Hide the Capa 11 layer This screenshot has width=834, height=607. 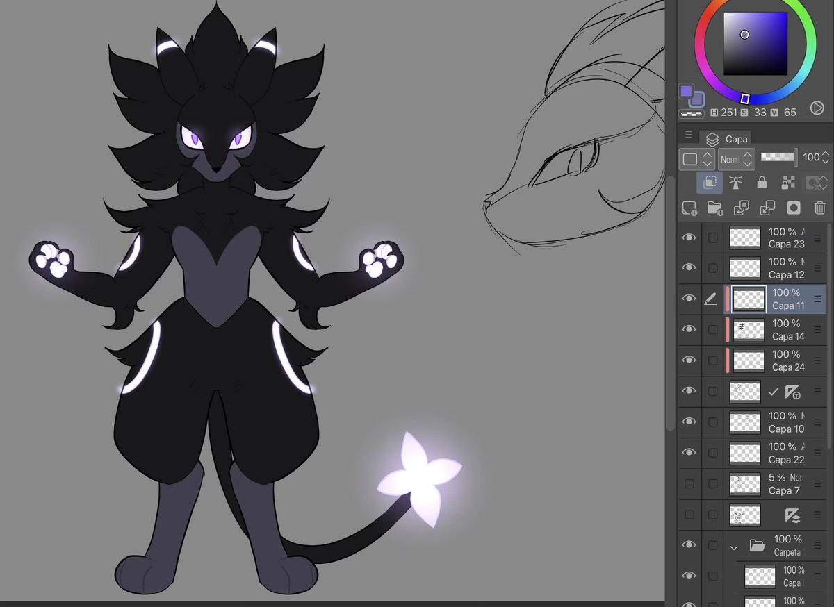point(689,299)
